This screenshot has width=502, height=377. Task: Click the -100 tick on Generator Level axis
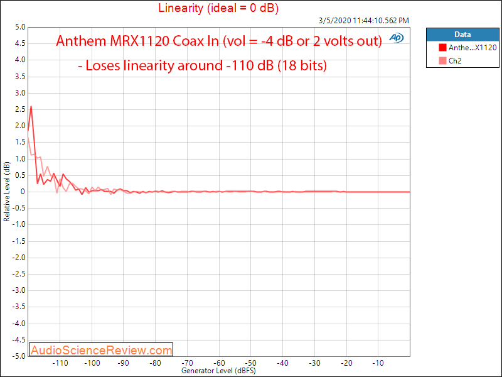coord(92,363)
